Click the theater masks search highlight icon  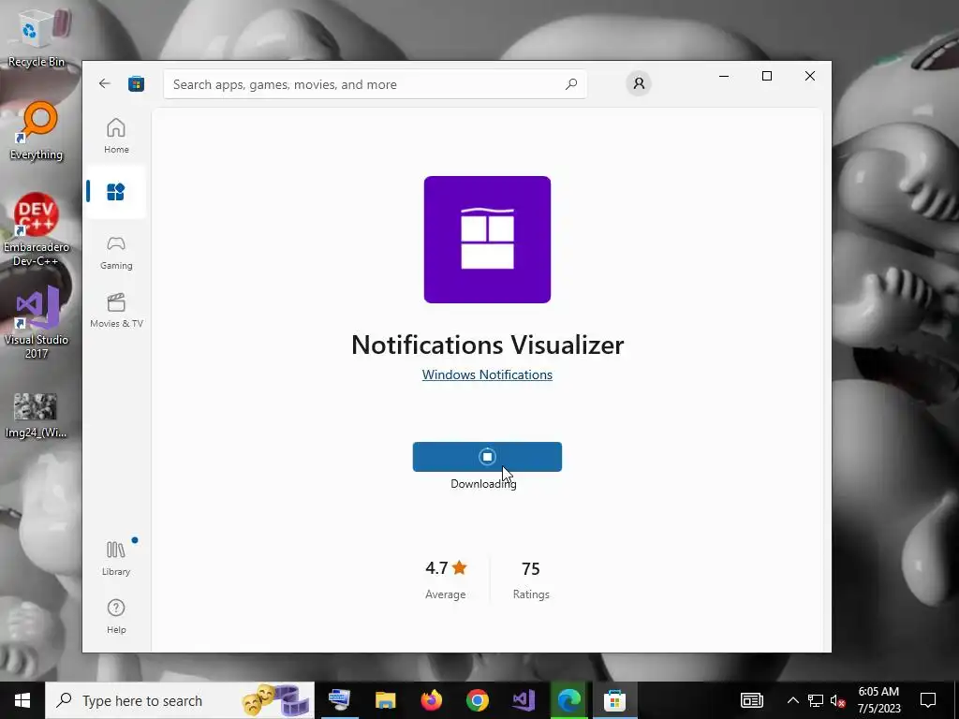point(277,700)
